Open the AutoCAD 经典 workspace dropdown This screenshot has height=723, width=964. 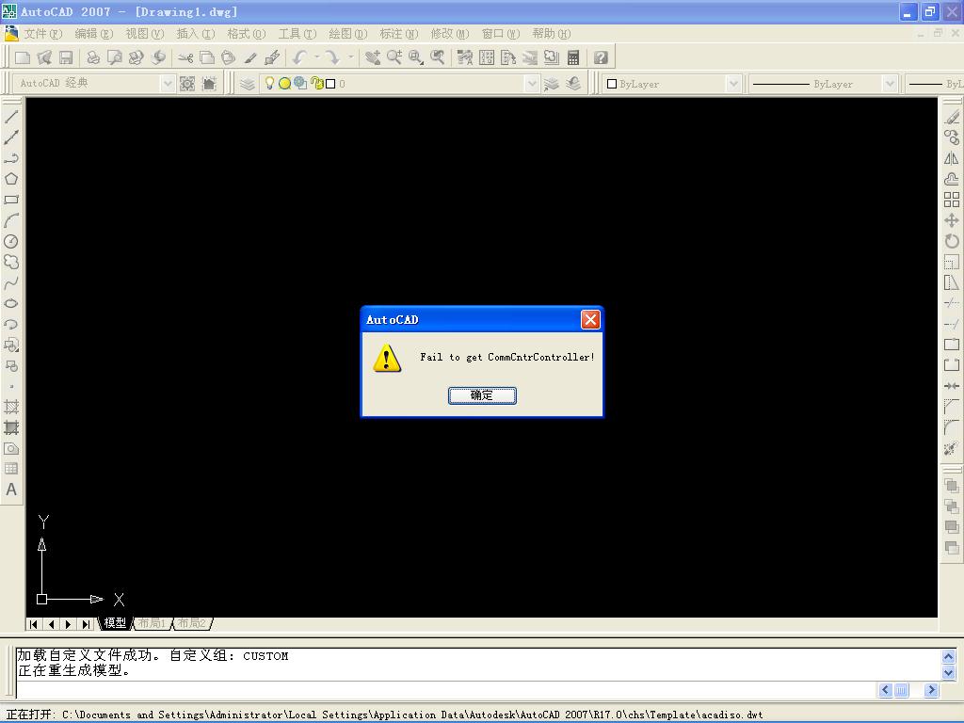(x=168, y=84)
